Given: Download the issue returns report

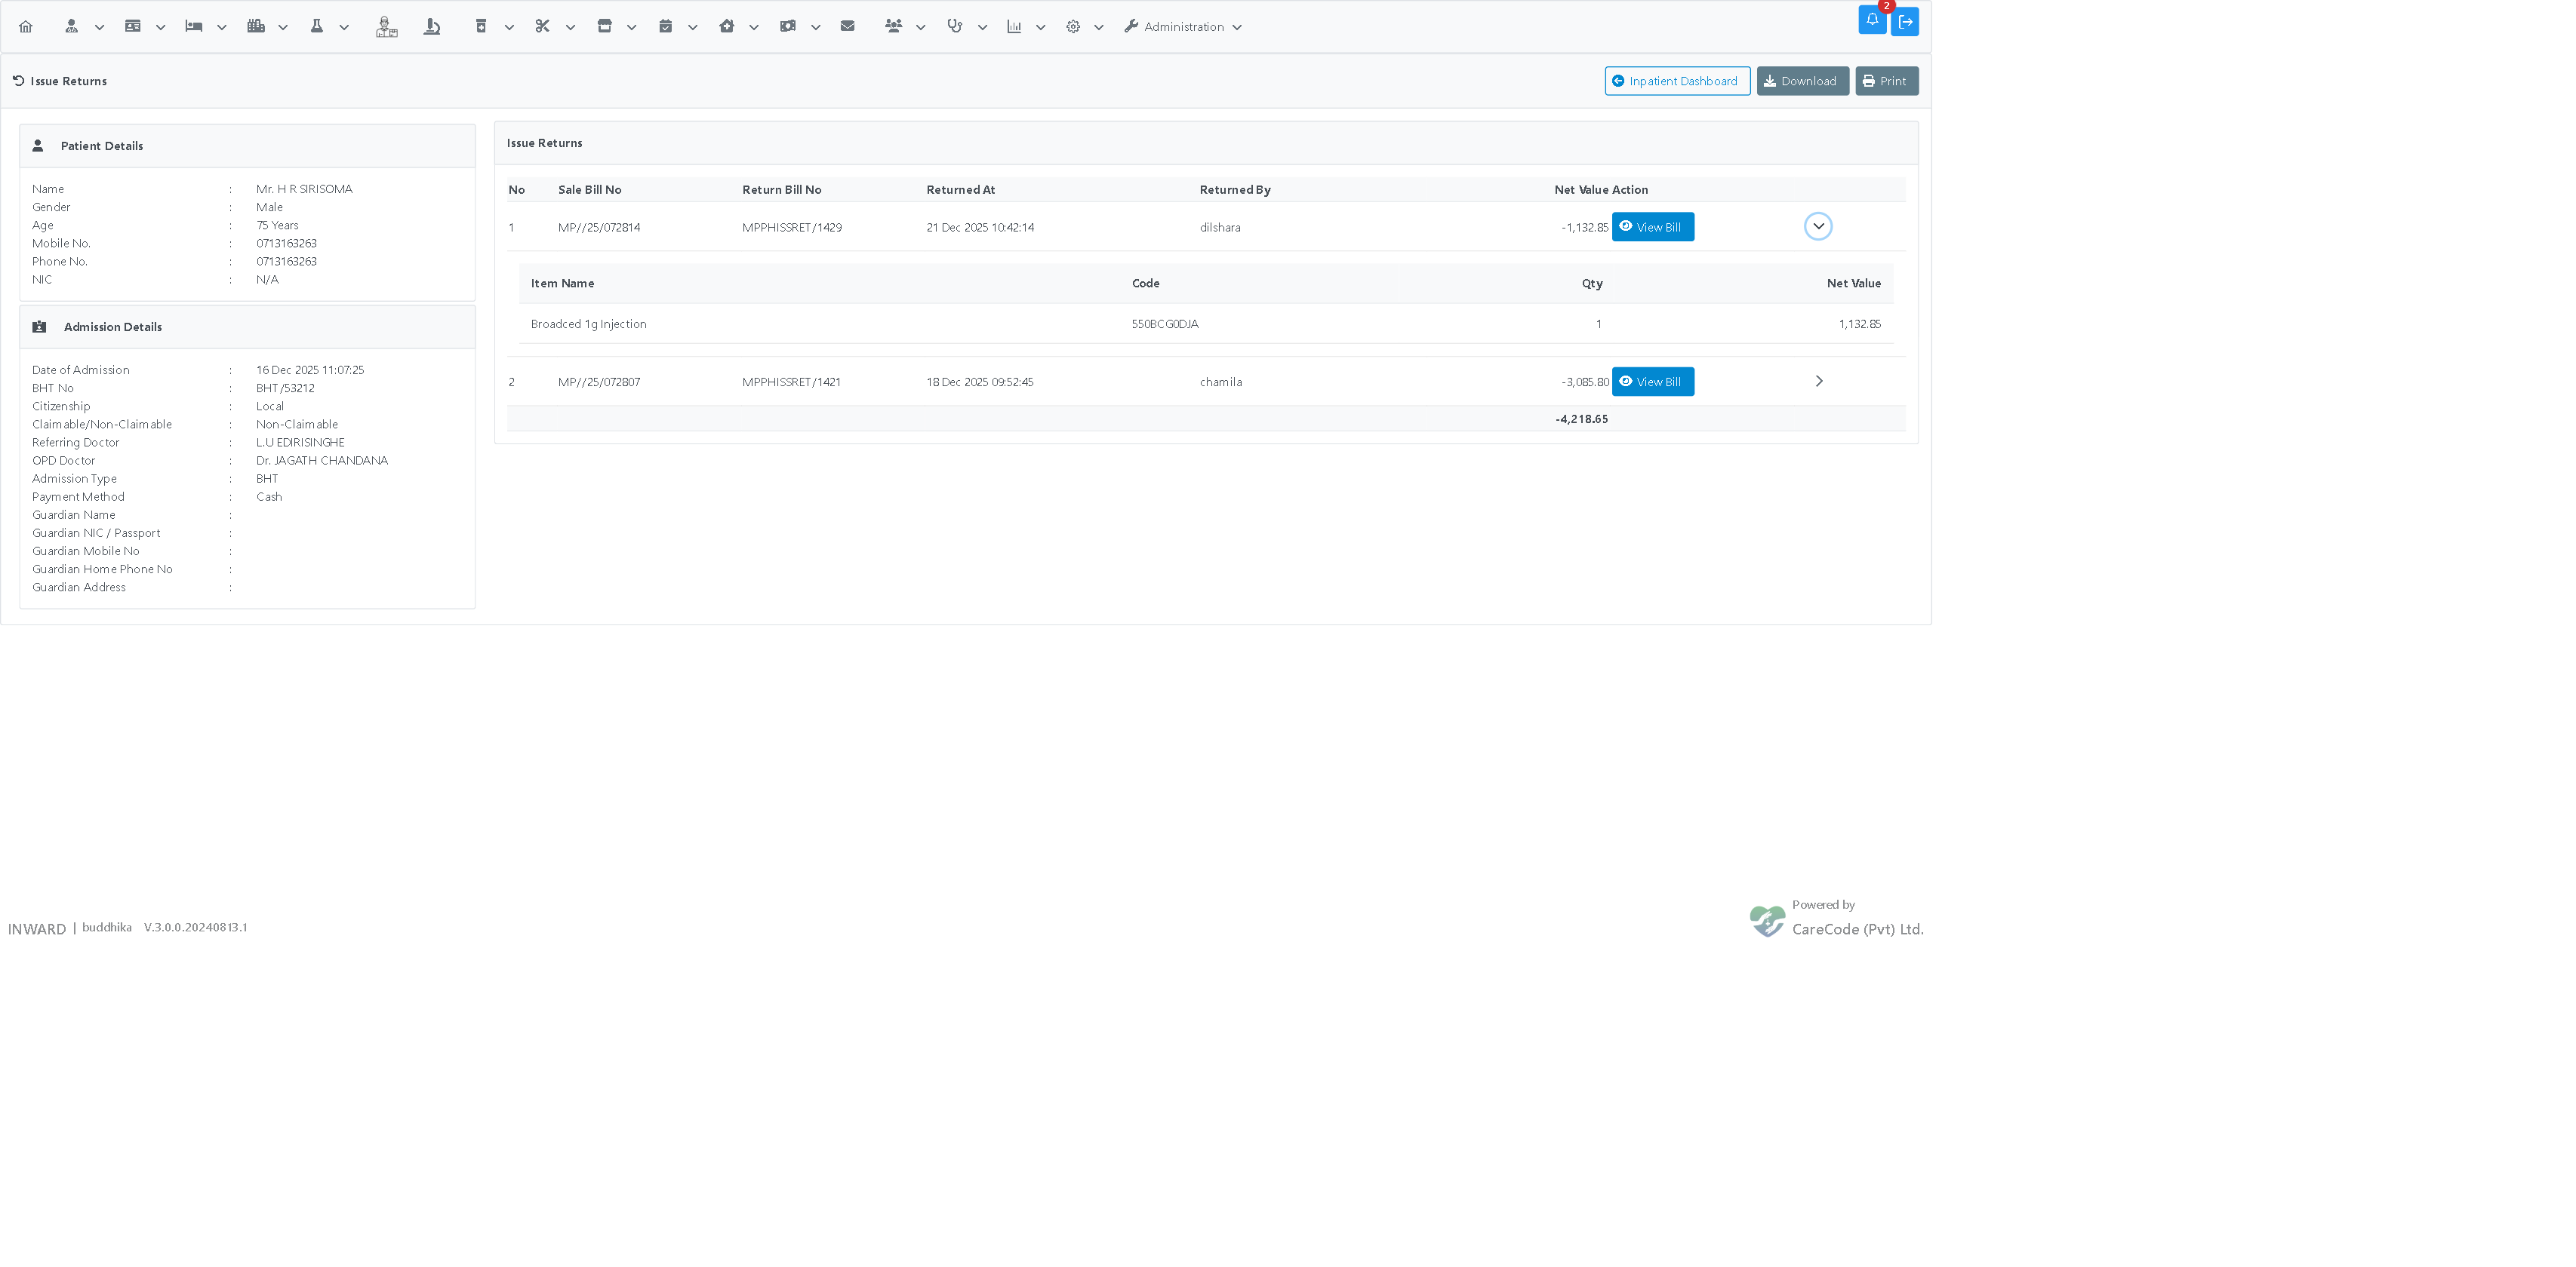Looking at the screenshot, I should [x=1802, y=81].
